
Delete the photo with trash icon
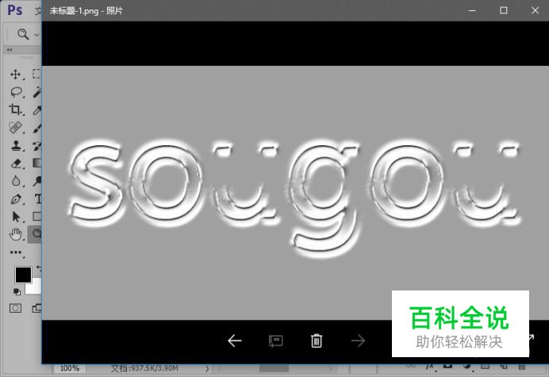click(x=317, y=340)
